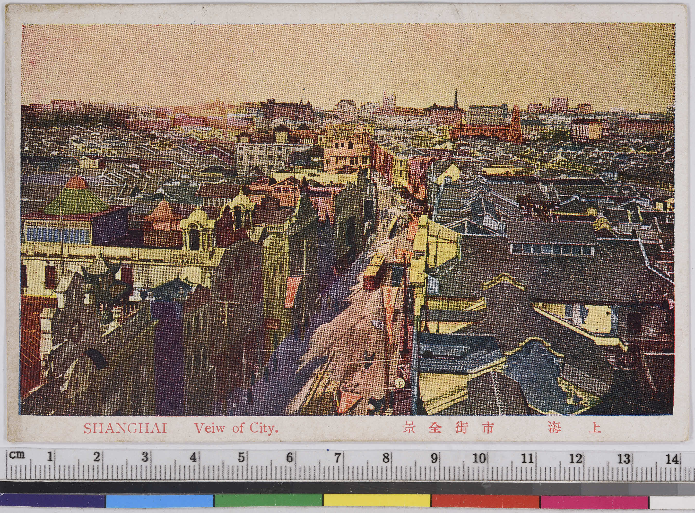Click the number 14 on ruler

pos(672,459)
